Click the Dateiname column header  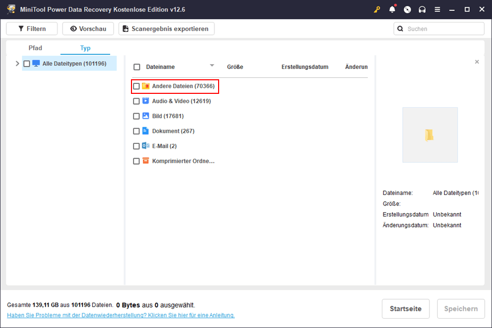click(160, 67)
